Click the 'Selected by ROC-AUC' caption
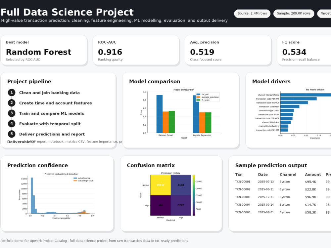This screenshot has height=248, width=331. pyautogui.click(x=23, y=60)
